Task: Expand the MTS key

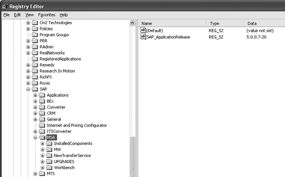Action: pos(35,174)
